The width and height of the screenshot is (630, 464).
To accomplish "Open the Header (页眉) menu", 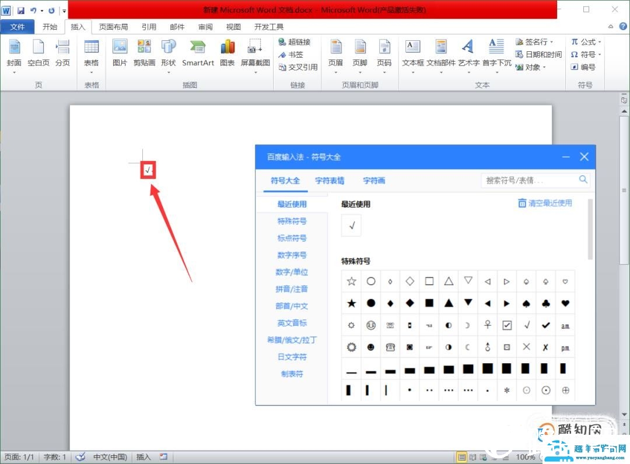I will pyautogui.click(x=335, y=56).
